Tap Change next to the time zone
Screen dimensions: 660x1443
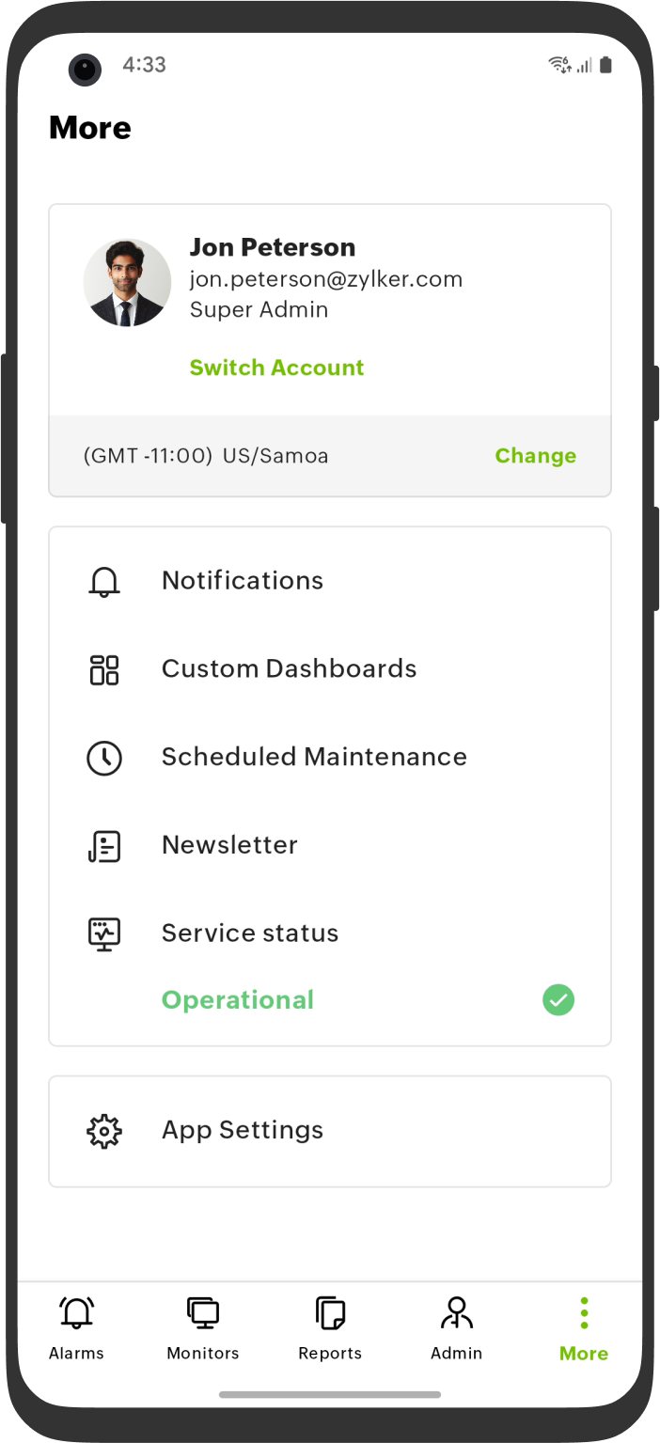click(535, 456)
